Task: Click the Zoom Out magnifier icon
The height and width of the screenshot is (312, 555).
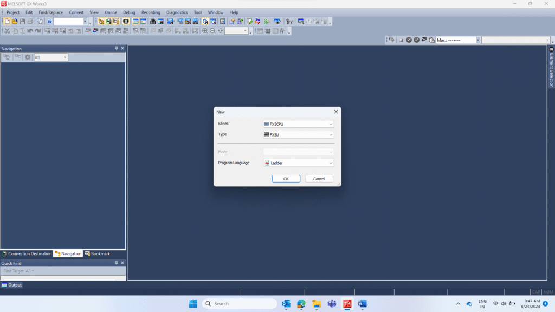Action: click(212, 31)
